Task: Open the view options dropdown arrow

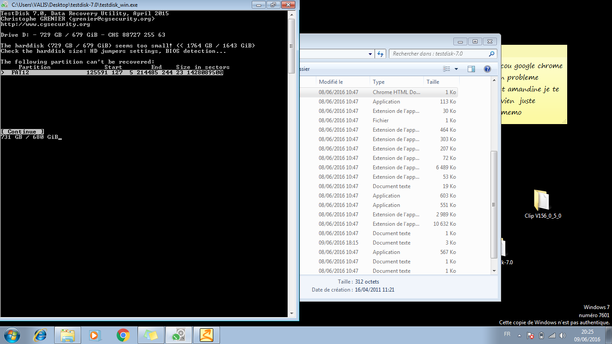Action: 456,69
